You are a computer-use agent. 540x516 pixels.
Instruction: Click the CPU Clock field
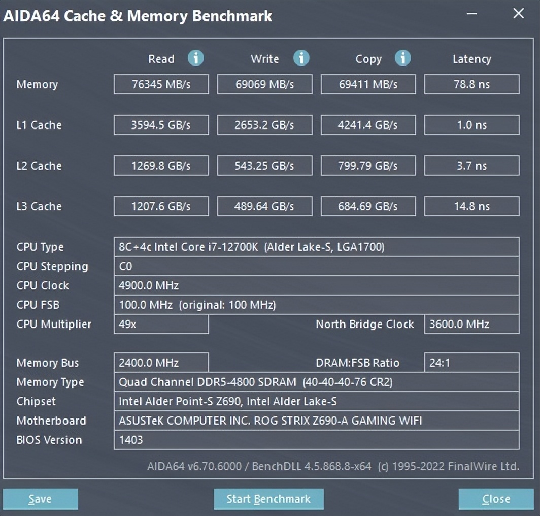coord(317,285)
